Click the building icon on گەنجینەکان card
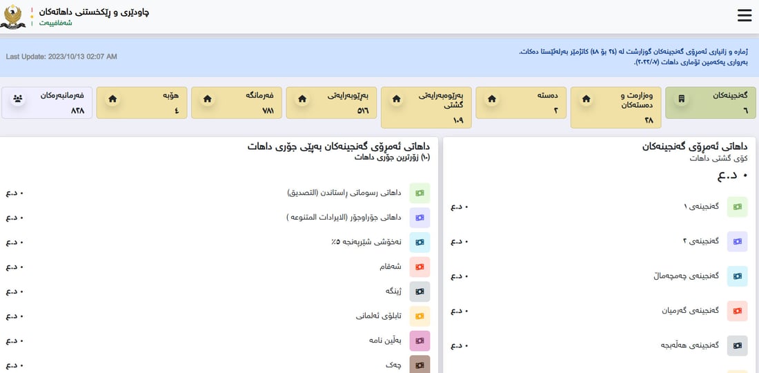Screen dimensions: 759x373 pyautogui.click(x=681, y=99)
